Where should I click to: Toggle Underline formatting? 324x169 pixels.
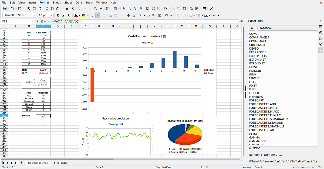click(69, 15)
